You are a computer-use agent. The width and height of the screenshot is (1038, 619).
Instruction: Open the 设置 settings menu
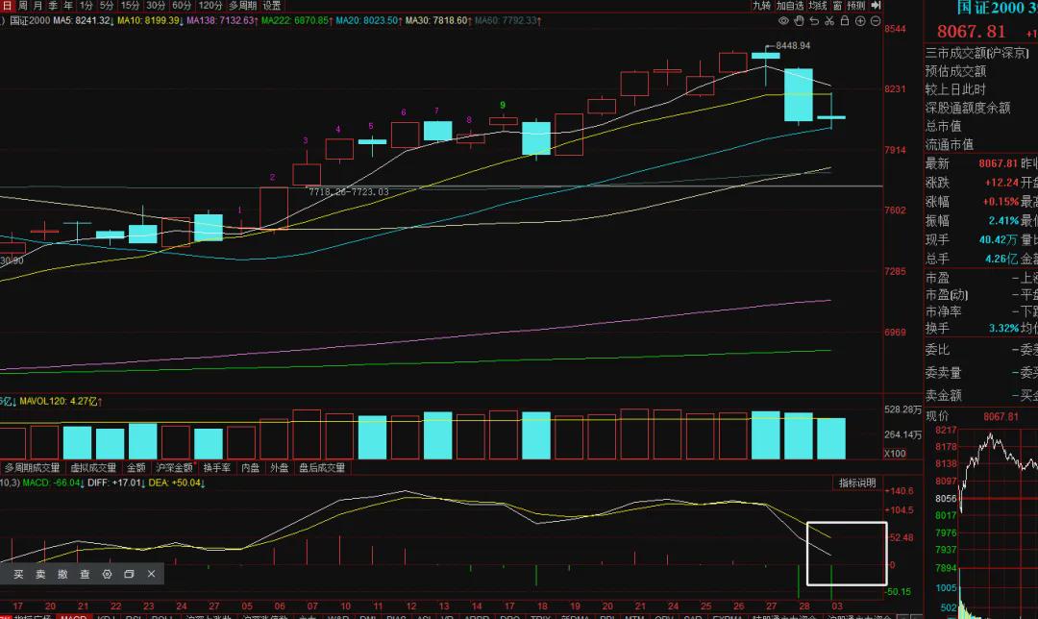tap(271, 6)
